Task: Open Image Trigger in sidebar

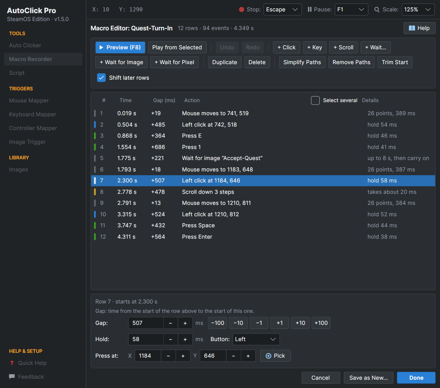Action: pyautogui.click(x=43, y=142)
